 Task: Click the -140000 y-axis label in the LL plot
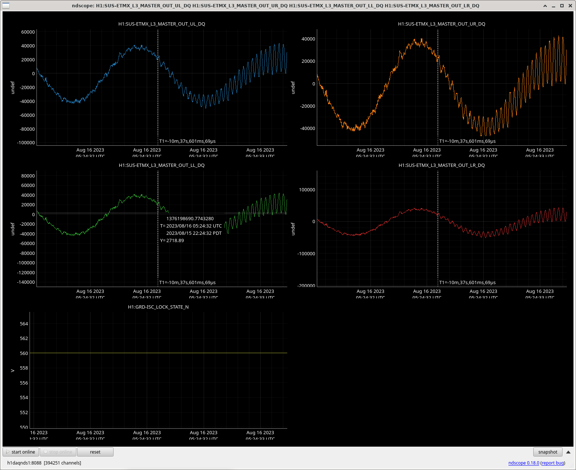(26, 282)
